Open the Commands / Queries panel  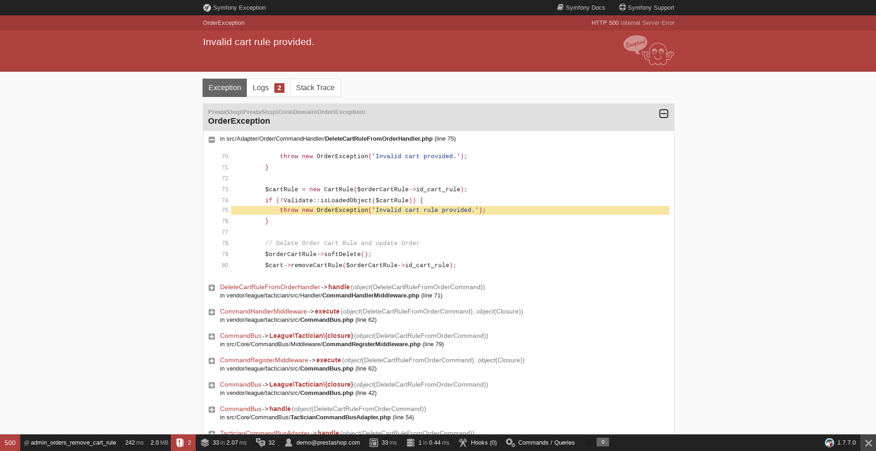click(540, 442)
